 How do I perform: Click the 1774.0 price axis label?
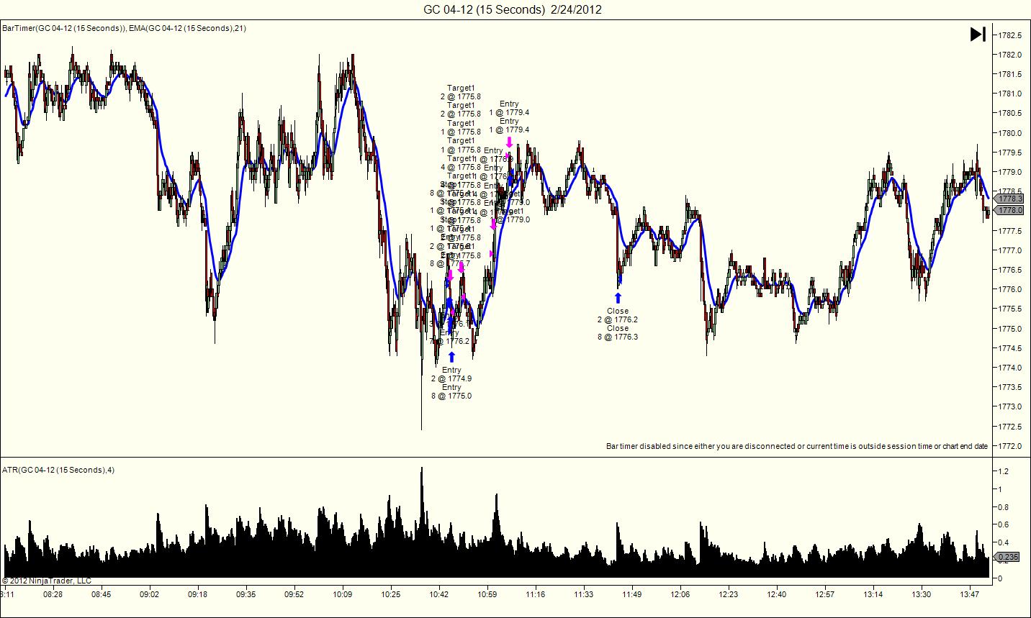tap(1010, 368)
